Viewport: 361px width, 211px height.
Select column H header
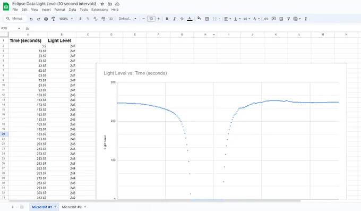tap(205, 35)
